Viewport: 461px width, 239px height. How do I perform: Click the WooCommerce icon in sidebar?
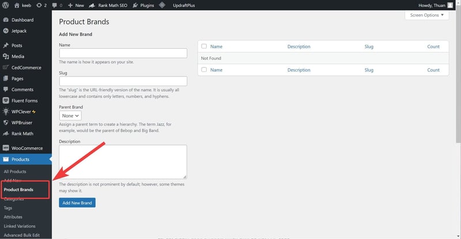click(6, 148)
